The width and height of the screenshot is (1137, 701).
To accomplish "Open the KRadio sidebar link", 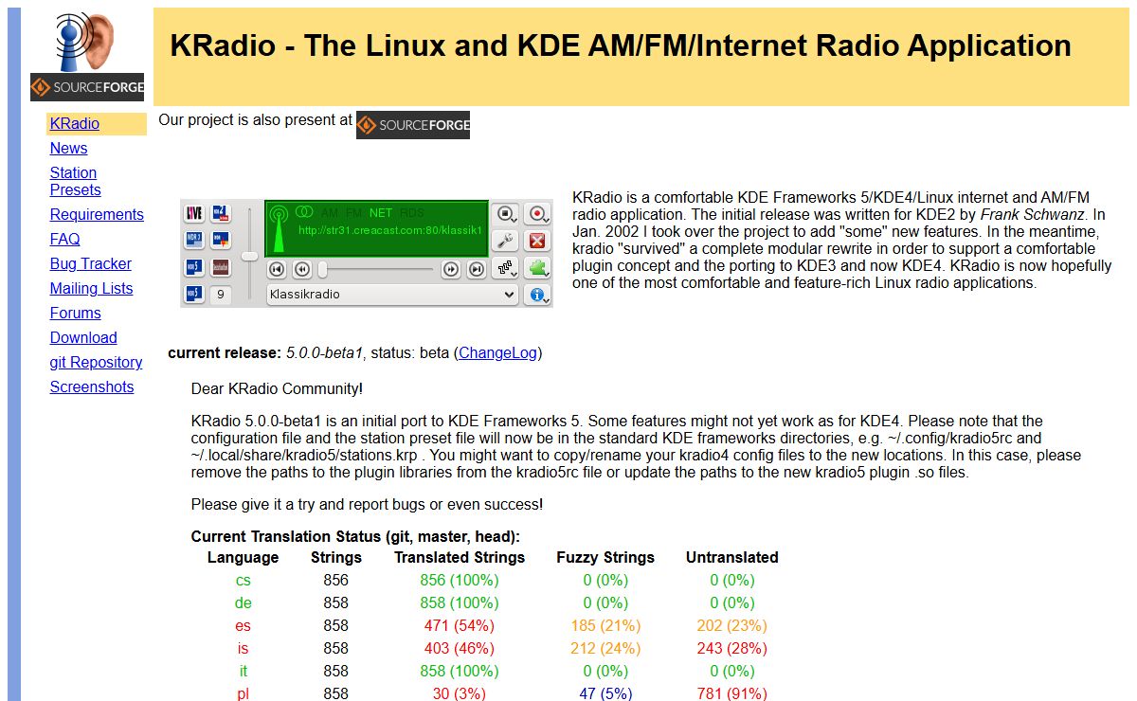I will [75, 124].
